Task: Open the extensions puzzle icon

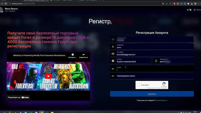Action: tap(188, 4)
